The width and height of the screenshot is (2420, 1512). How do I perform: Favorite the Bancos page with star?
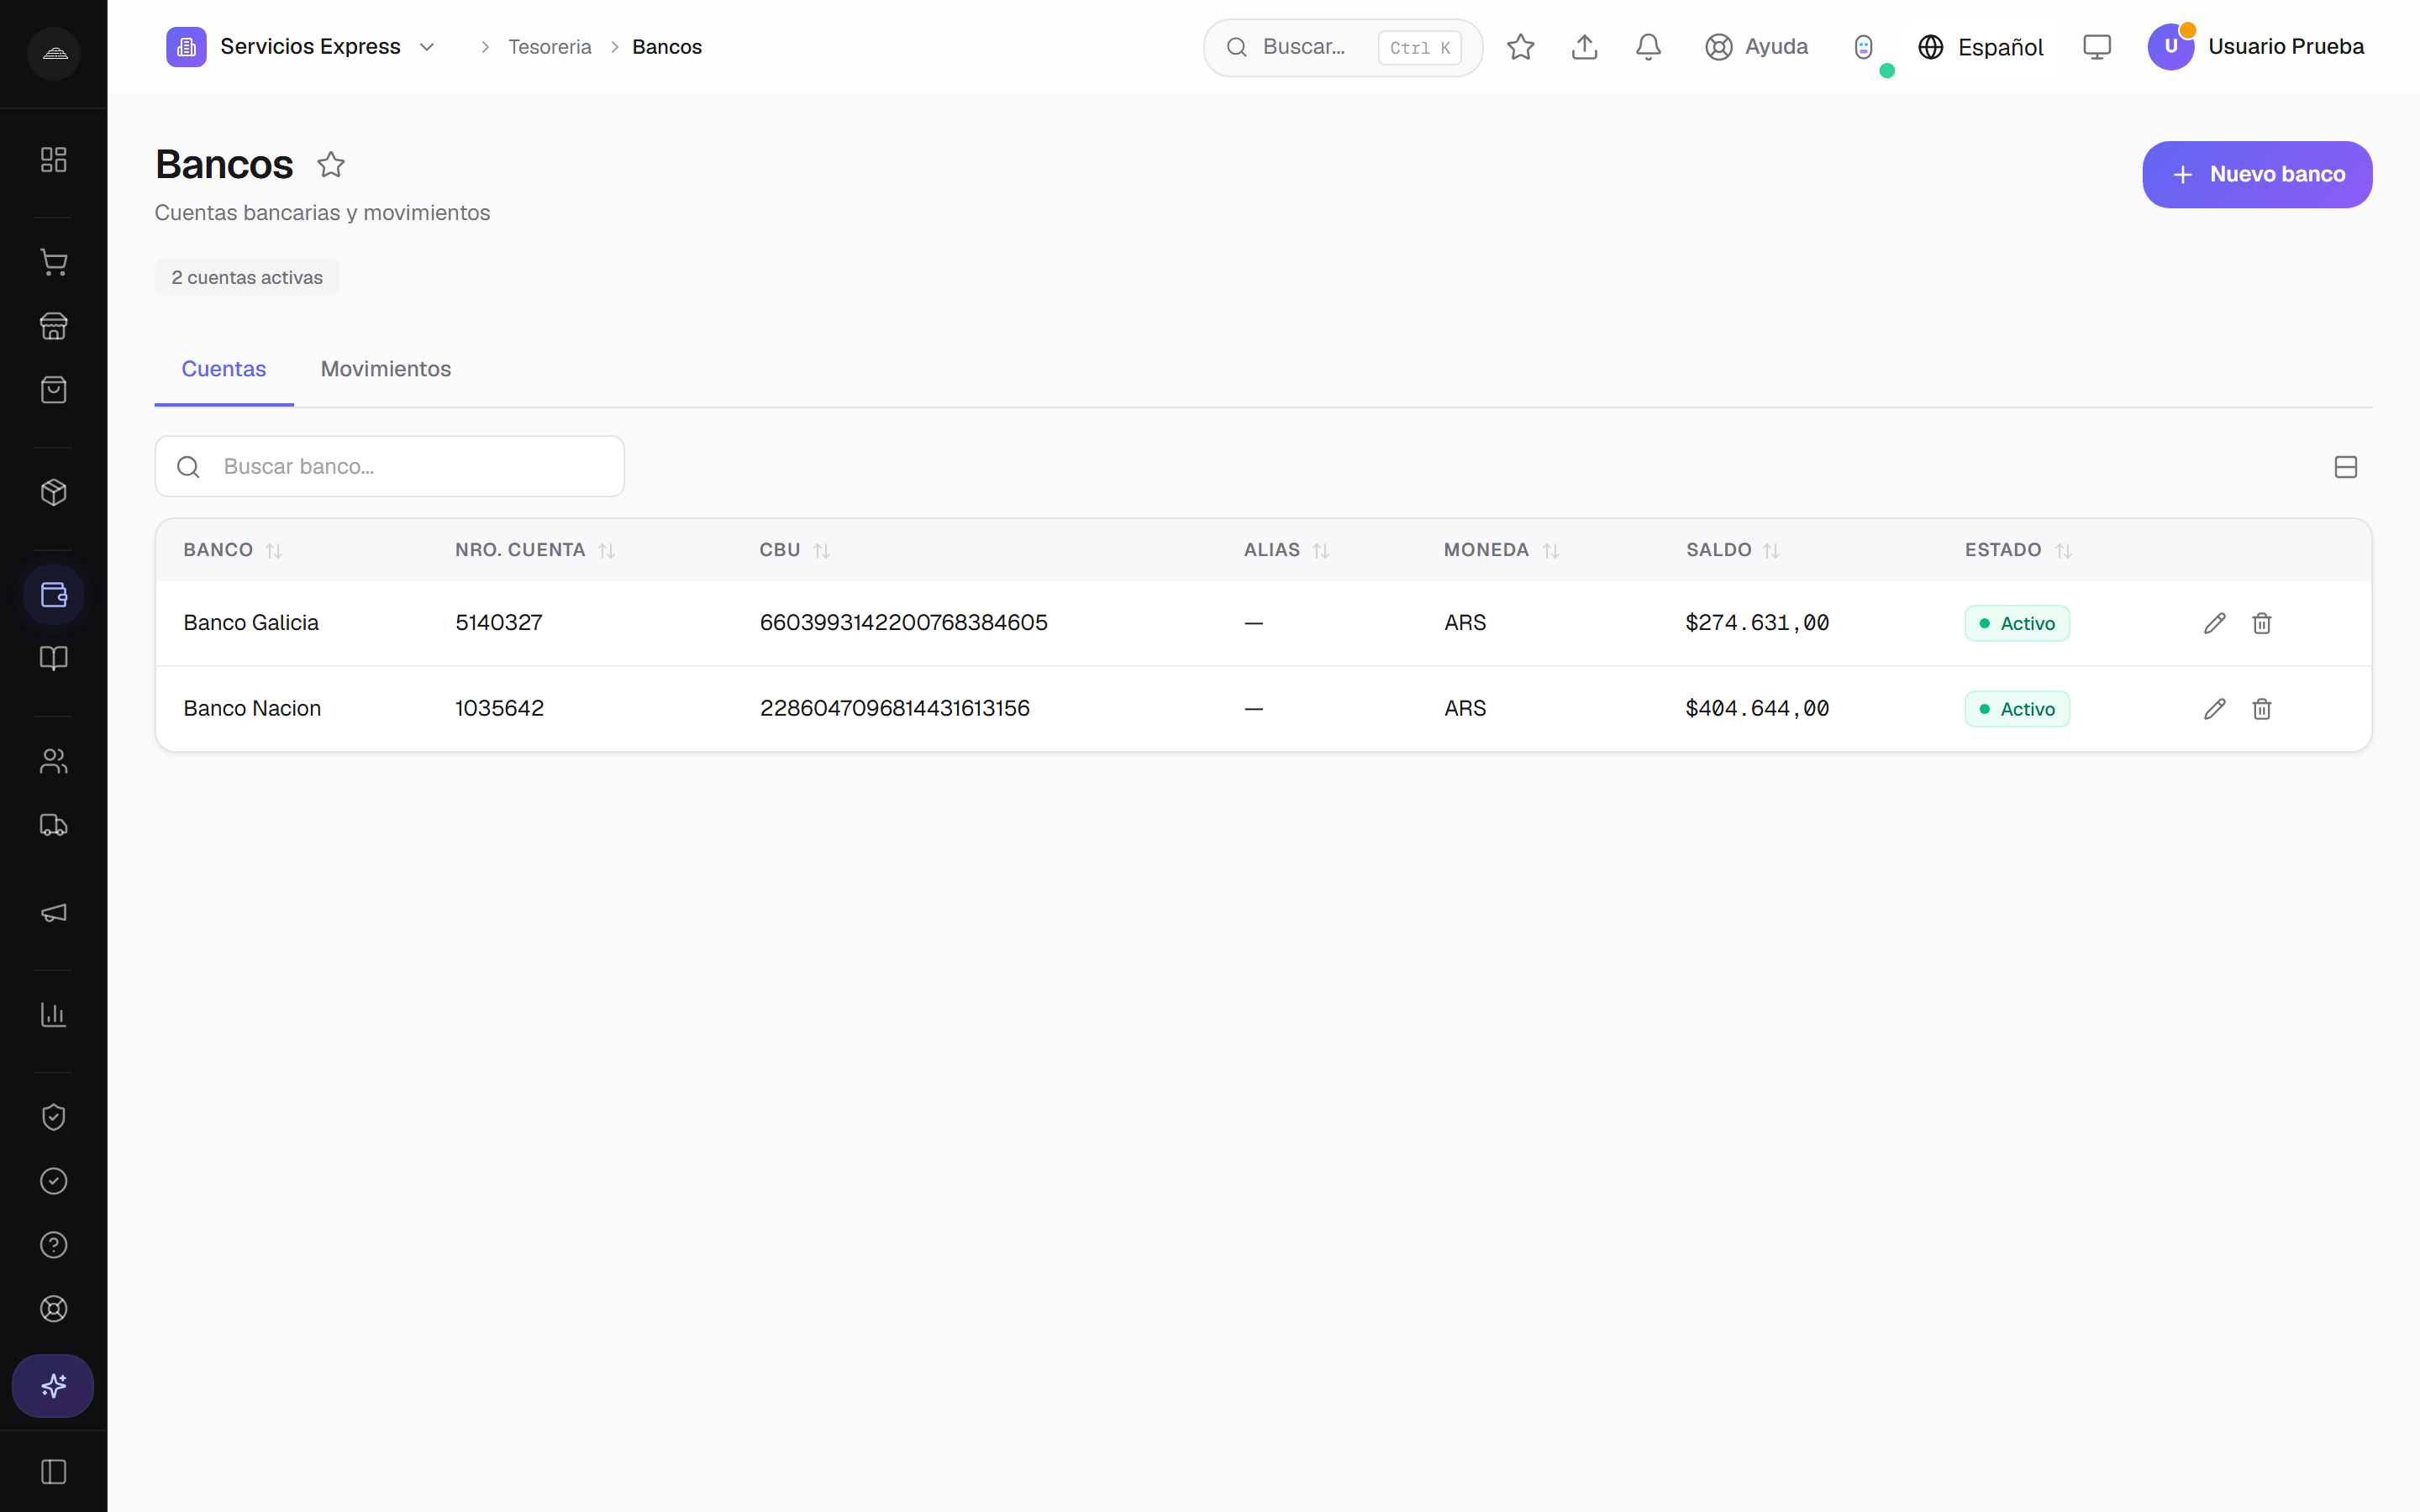pos(331,164)
